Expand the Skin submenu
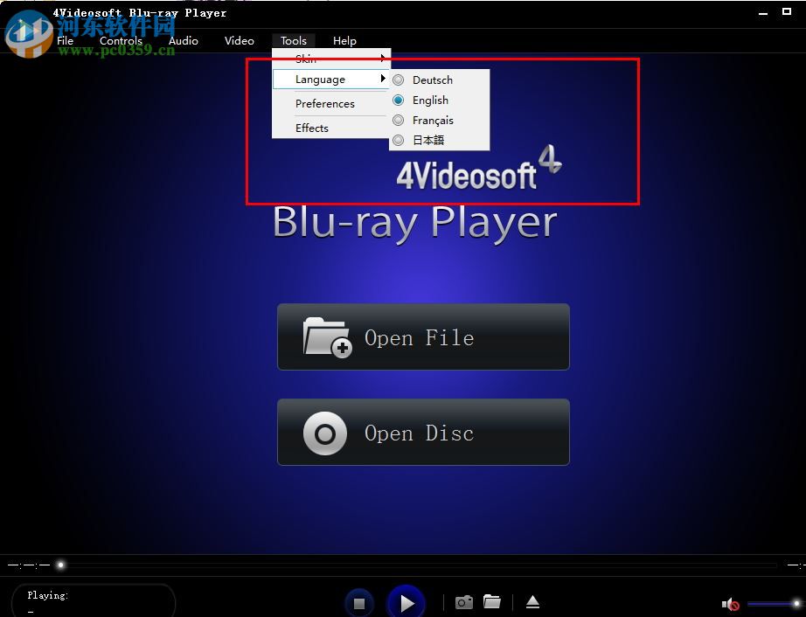Image resolution: width=806 pixels, height=617 pixels. tap(306, 59)
